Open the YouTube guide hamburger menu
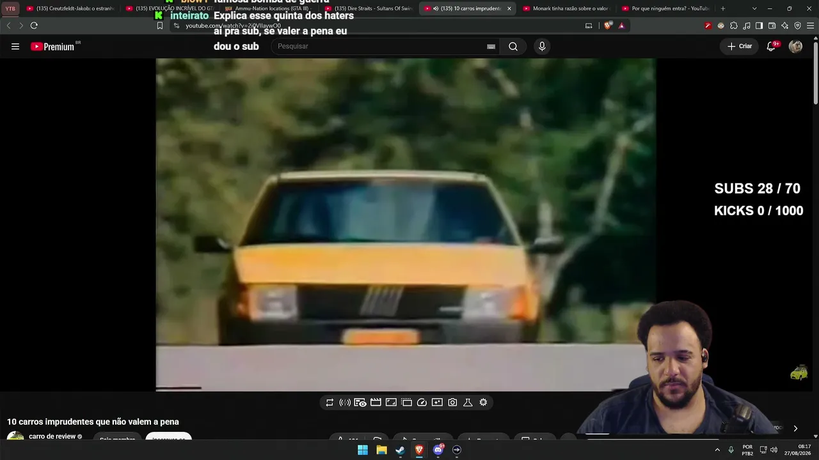Viewport: 819px width, 460px height. click(15, 47)
